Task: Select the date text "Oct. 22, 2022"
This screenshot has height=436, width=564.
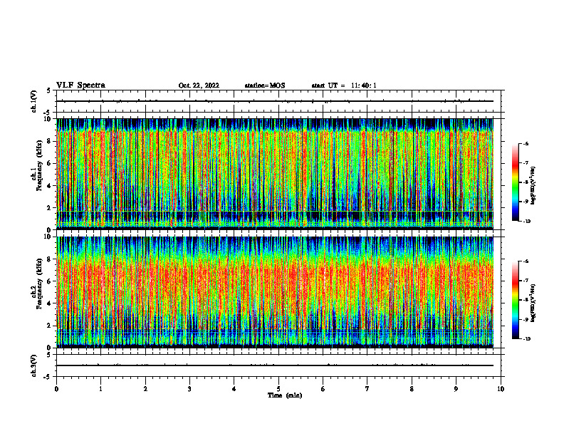Action: click(199, 85)
